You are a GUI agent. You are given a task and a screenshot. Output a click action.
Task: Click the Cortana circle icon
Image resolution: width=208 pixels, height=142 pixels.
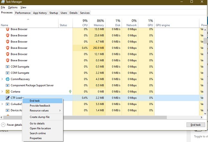[8, 92]
